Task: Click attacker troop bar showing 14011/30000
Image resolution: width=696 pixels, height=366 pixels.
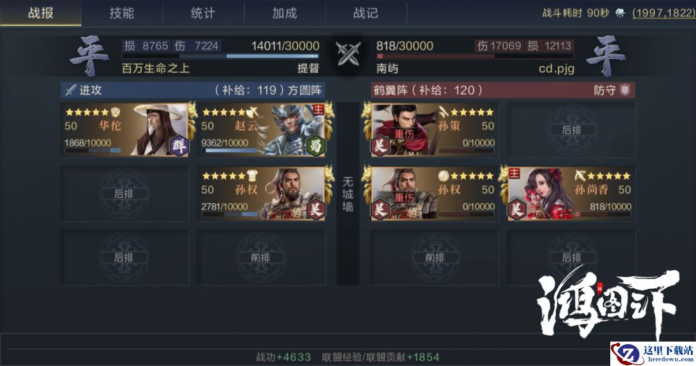Action: pyautogui.click(x=220, y=56)
